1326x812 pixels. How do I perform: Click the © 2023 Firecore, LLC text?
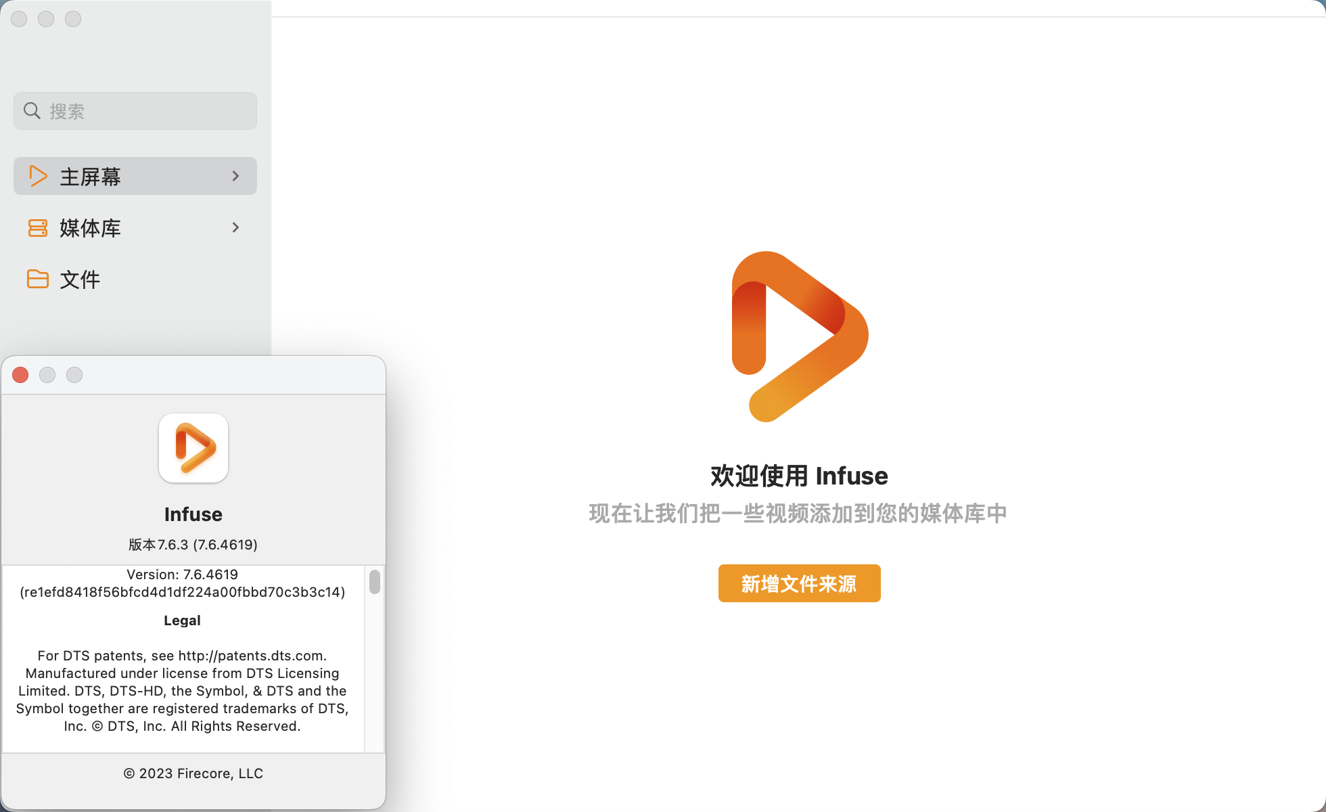tap(193, 773)
